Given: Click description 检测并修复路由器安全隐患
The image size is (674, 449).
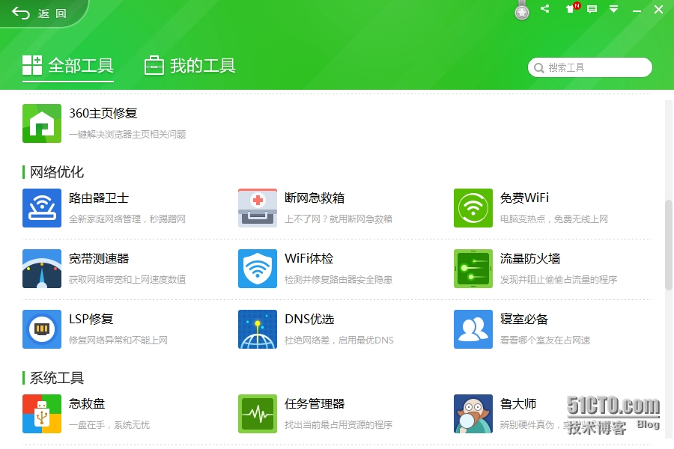Looking at the screenshot, I should tap(338, 280).
